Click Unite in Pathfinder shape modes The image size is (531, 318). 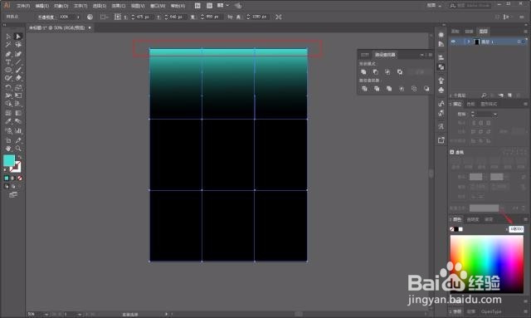click(x=363, y=72)
